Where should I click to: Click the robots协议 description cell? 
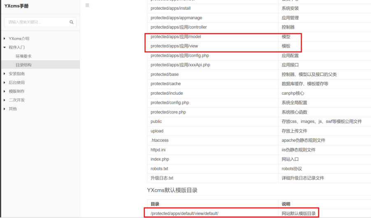click(325, 168)
